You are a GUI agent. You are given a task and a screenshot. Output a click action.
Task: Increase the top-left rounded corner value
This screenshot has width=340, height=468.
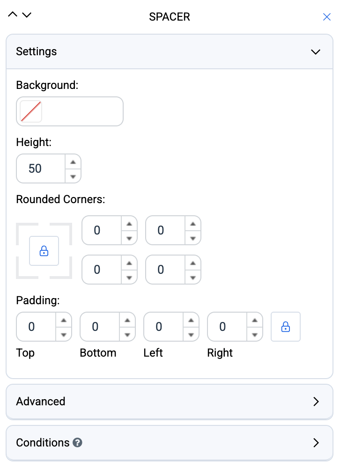pos(129,224)
